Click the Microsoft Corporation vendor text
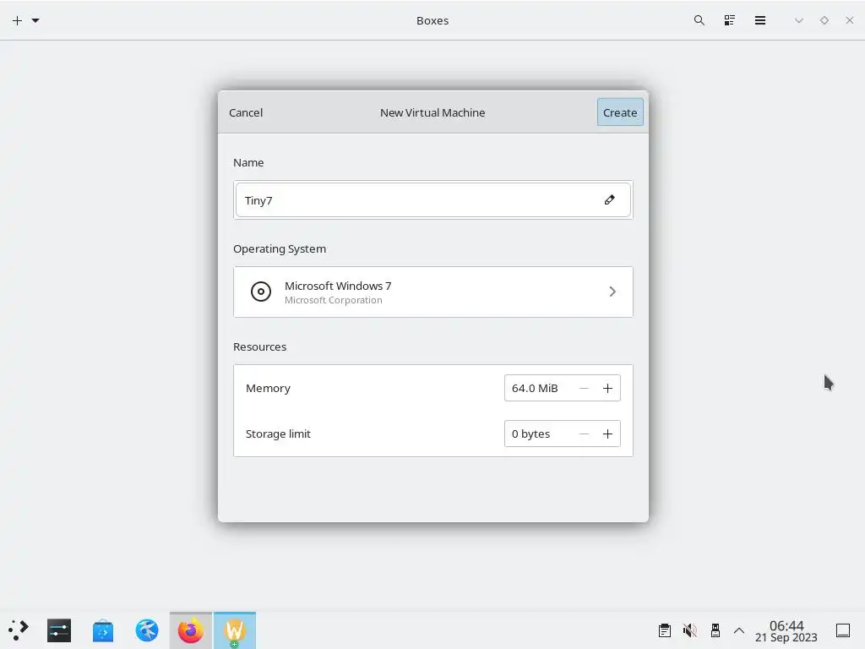865x649 pixels. [x=333, y=300]
